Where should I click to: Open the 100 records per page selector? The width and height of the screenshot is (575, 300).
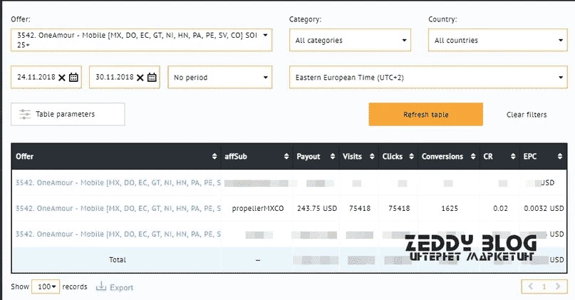click(x=46, y=286)
